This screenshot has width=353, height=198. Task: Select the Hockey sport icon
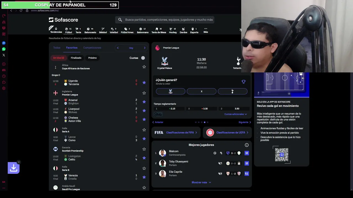173,31
